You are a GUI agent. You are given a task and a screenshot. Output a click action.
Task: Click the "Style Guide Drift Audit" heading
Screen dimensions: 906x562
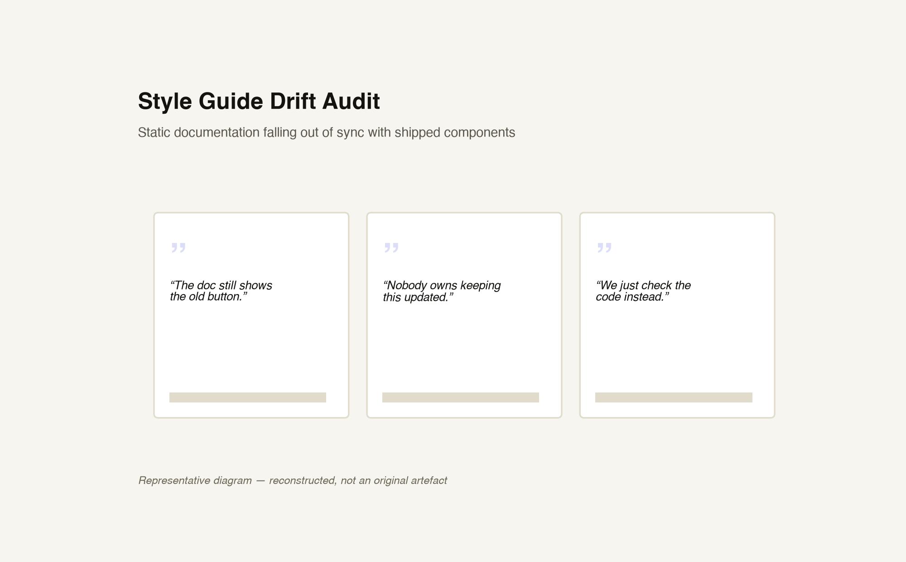pyautogui.click(x=259, y=101)
